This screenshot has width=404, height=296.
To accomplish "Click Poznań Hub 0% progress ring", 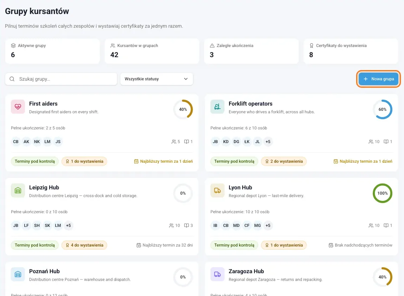I will tap(183, 277).
